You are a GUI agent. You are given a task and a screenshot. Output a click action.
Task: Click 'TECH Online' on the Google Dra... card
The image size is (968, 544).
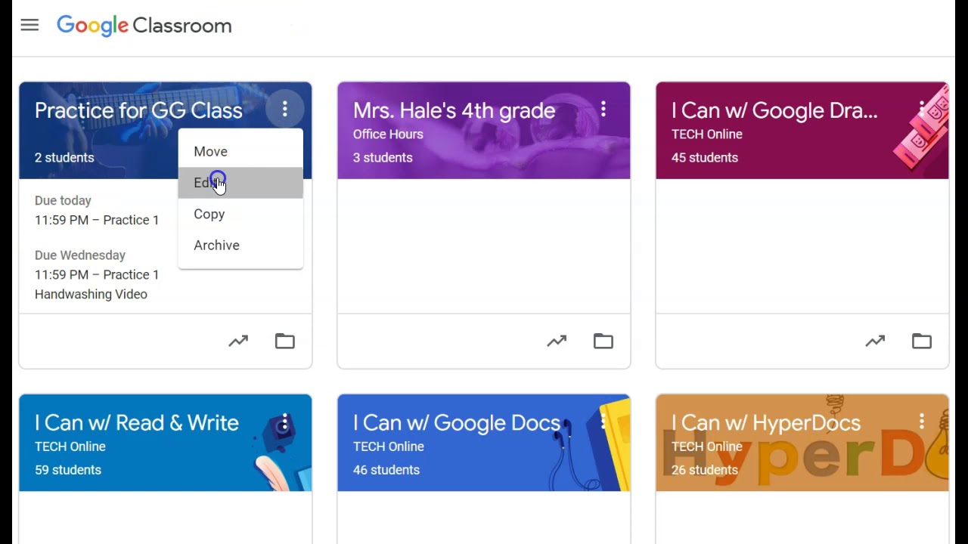tap(707, 134)
